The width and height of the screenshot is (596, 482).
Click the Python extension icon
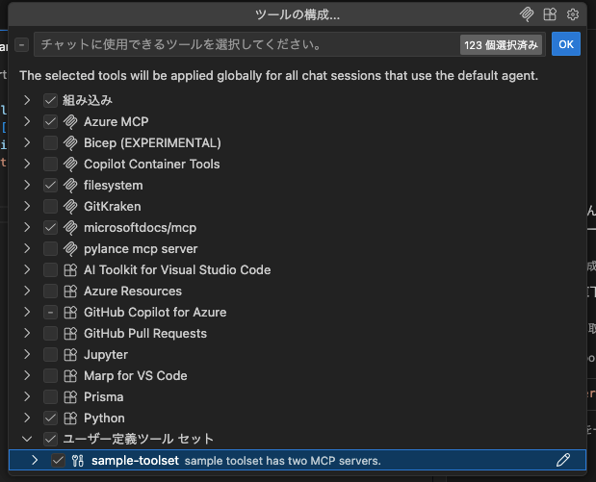point(70,419)
